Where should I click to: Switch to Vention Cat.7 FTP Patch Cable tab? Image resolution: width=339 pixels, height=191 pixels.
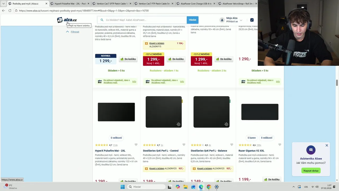pyautogui.click(x=154, y=4)
